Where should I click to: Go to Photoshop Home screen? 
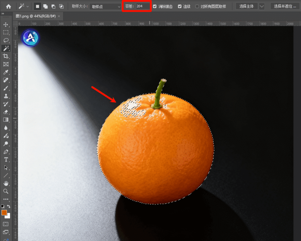[x=8, y=6]
